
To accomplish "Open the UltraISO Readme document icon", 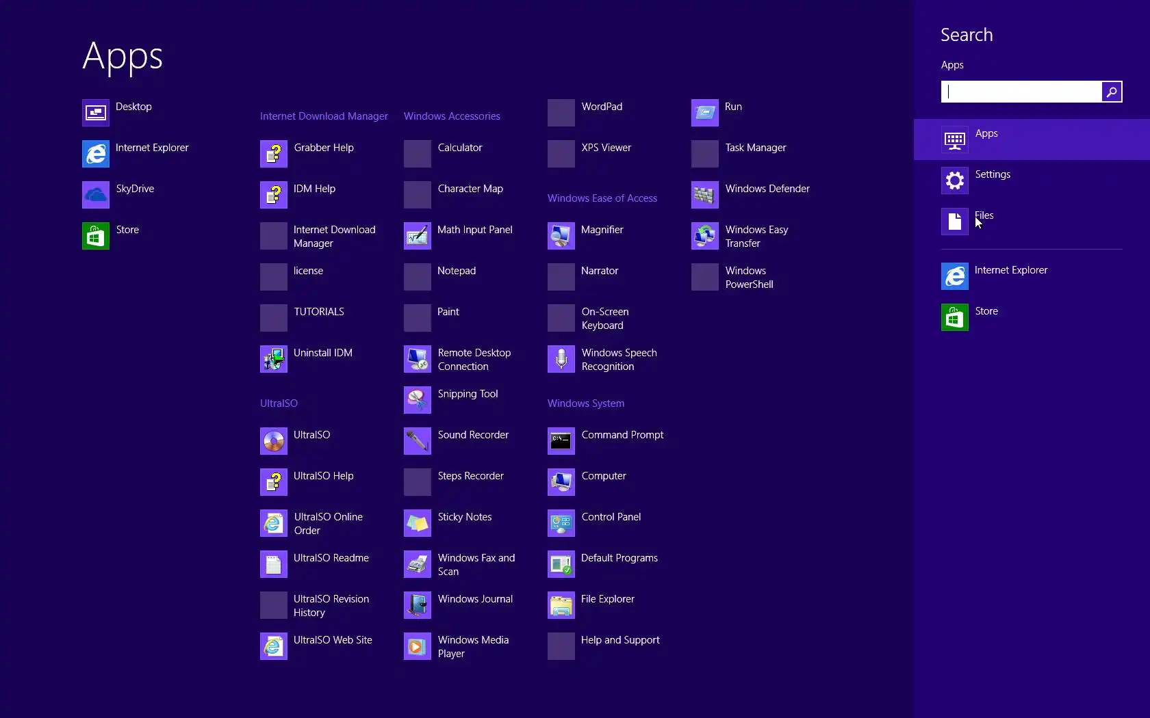I will click(x=274, y=564).
